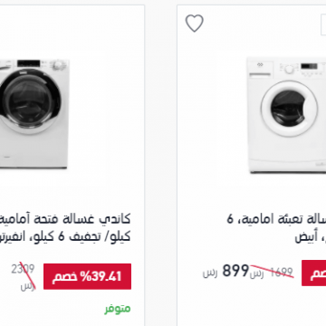Click the 39.41% خصم discount badge
The width and height of the screenshot is (326, 326).
(87, 276)
